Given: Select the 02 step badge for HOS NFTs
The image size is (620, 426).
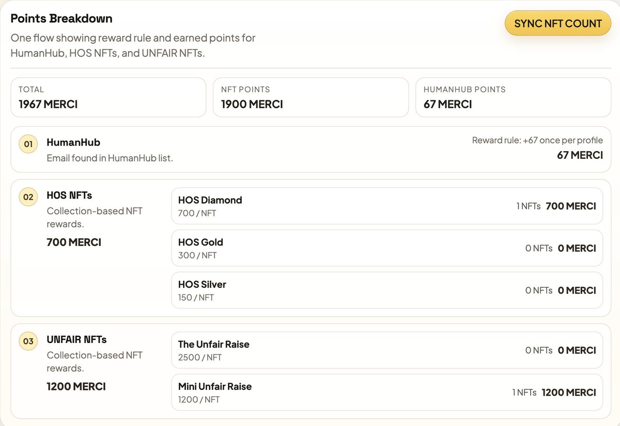Looking at the screenshot, I should tap(28, 196).
